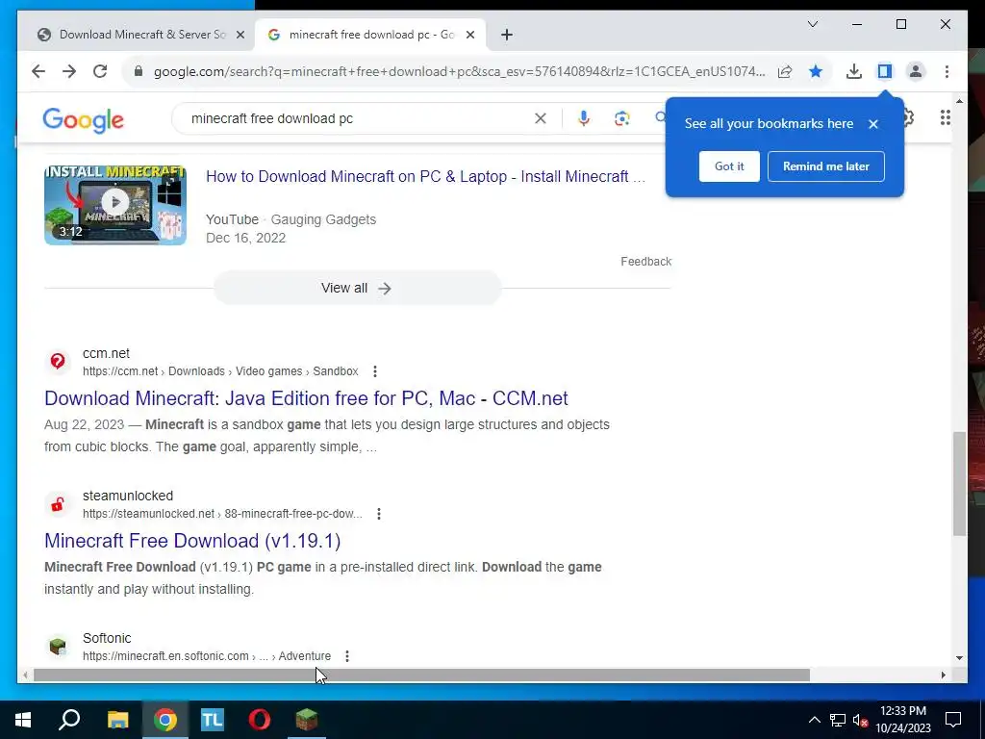Click the Softonic site name
This screenshot has height=739, width=985.
[x=107, y=638]
